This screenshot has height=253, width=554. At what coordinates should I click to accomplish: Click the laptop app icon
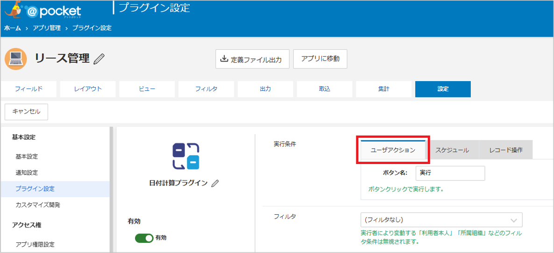pos(15,59)
